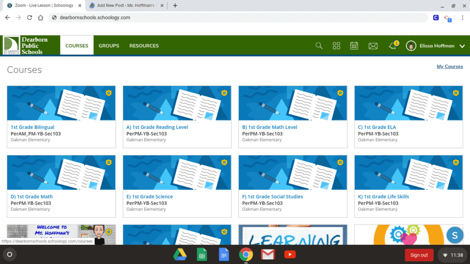
Task: Click admin badge on D) 1st Grade Math card
Action: (108, 162)
